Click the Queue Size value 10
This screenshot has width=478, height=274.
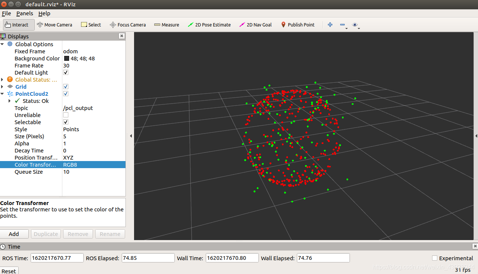[x=94, y=171]
